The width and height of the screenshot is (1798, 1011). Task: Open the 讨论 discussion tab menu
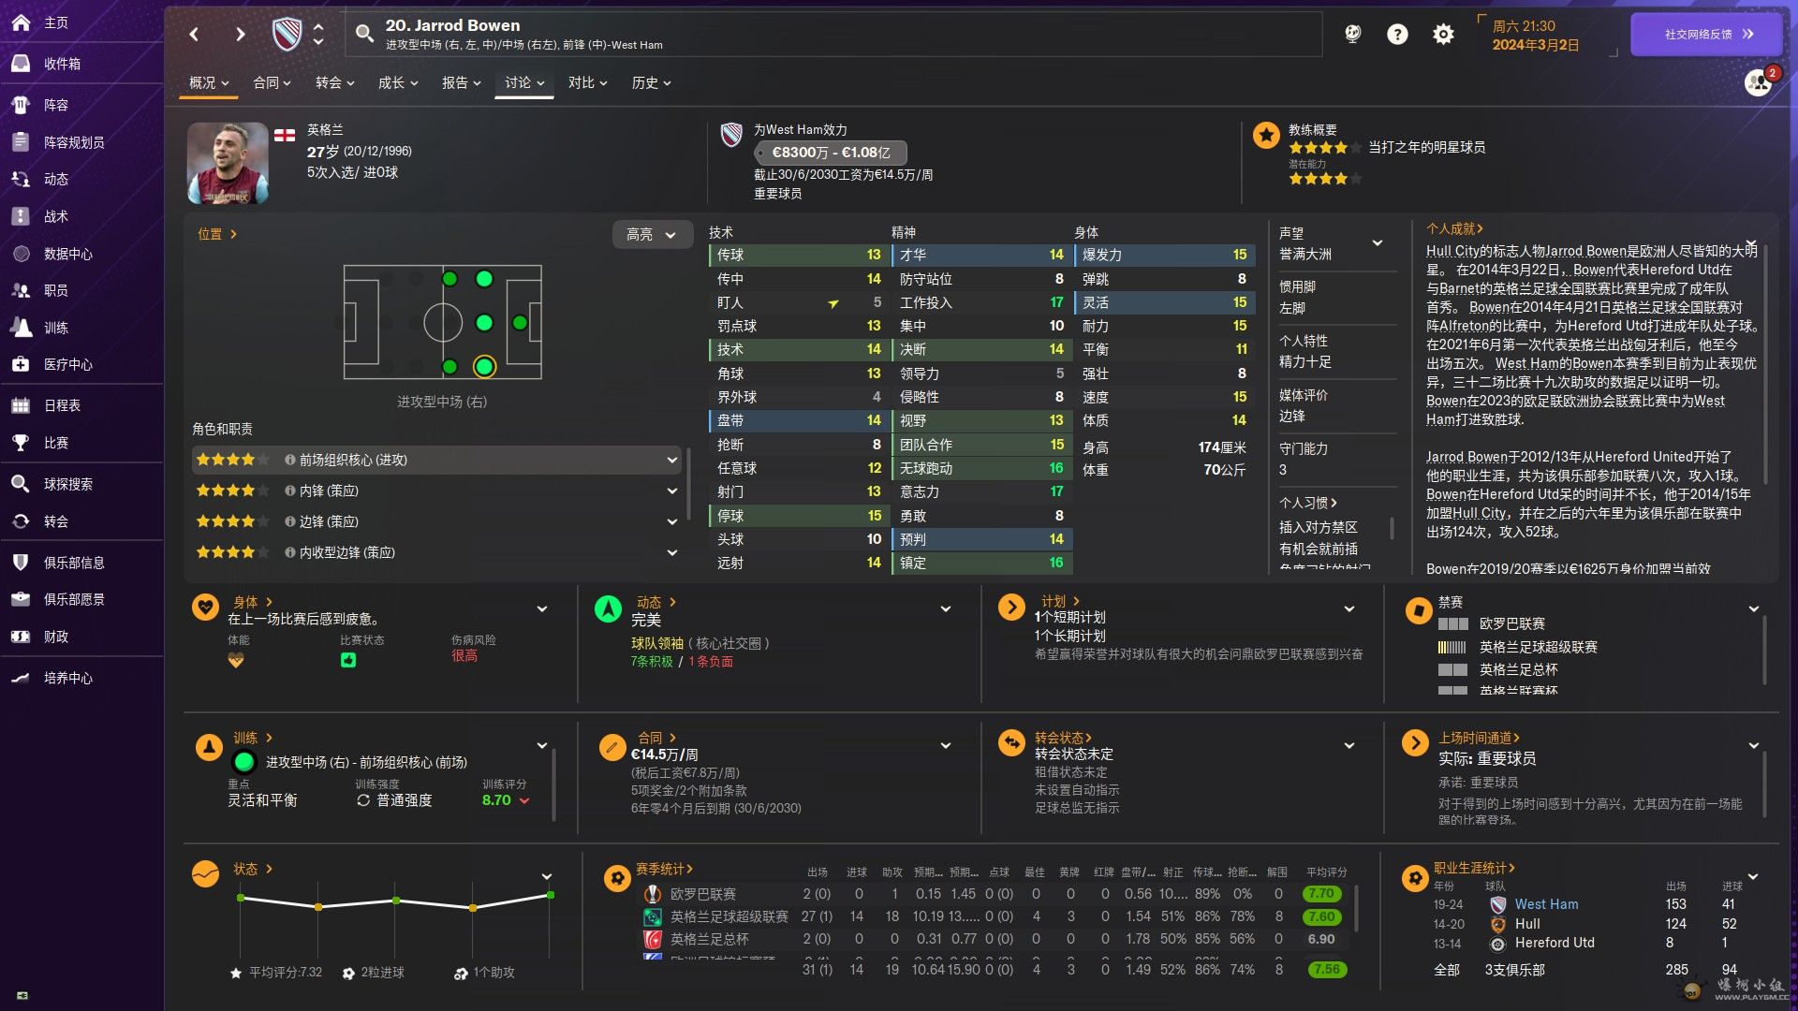point(524,83)
